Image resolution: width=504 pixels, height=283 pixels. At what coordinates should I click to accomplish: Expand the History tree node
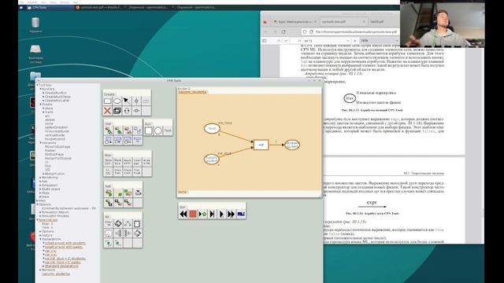[x=40, y=235]
